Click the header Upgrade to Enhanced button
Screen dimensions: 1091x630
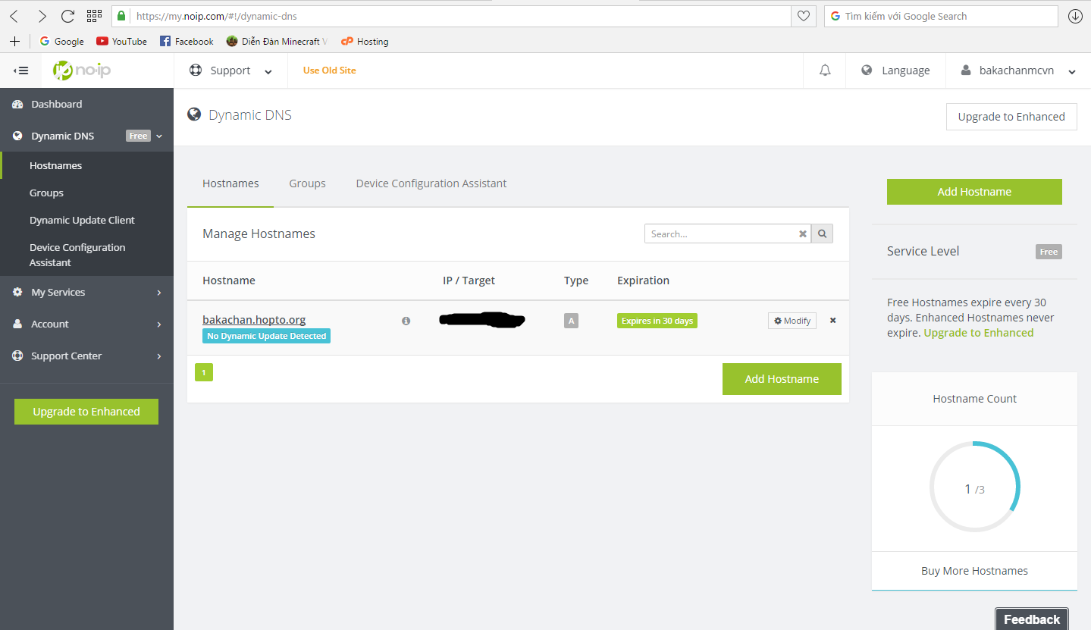[1011, 117]
